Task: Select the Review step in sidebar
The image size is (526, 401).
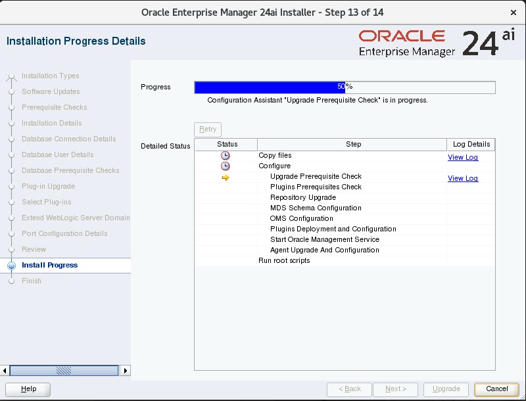Action: [34, 250]
